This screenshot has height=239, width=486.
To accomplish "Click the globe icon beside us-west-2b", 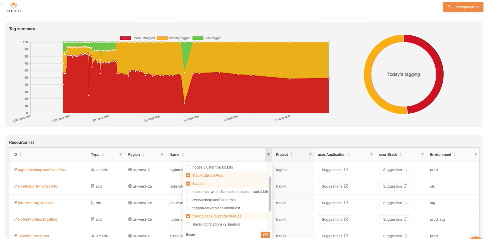I will click(x=130, y=219).
